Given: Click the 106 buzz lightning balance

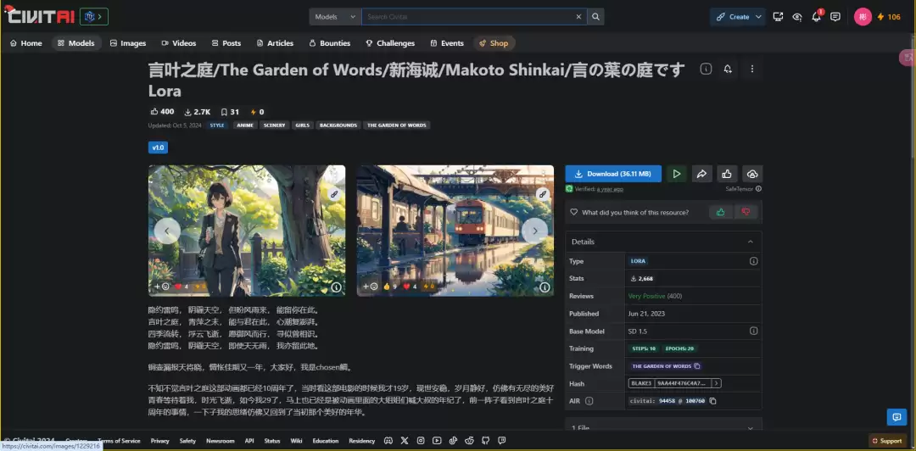Looking at the screenshot, I should pos(889,17).
